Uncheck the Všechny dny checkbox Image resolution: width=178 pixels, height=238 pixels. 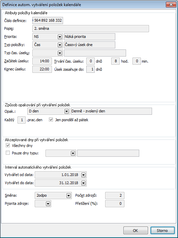point(8,146)
